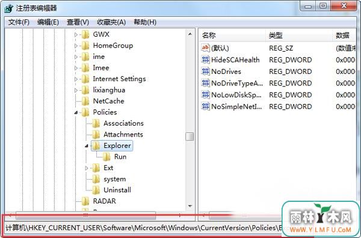The image size is (361, 238).
Task: Click the 类型 column header
Action: point(299,35)
